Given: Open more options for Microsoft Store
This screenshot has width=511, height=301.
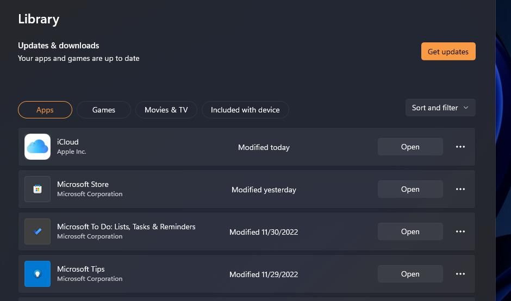Looking at the screenshot, I should [460, 189].
